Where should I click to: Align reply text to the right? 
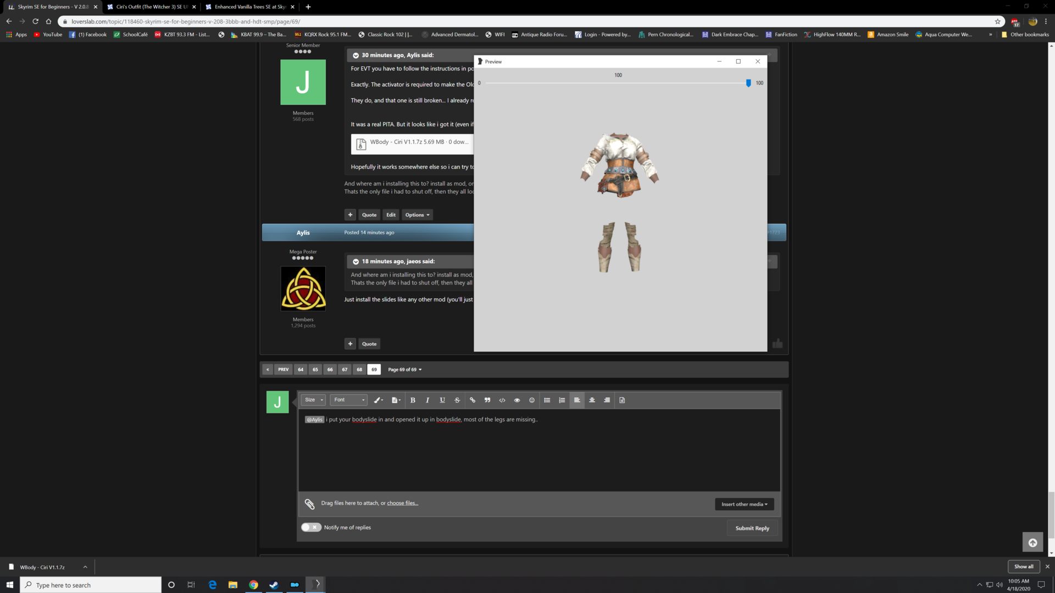607,400
